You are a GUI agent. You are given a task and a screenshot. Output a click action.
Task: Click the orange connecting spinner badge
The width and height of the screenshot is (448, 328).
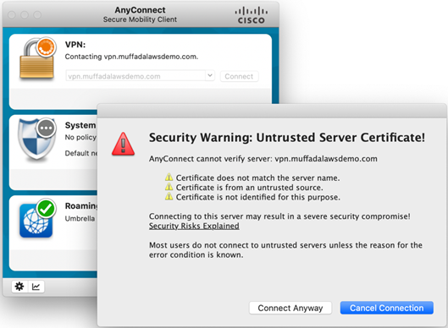point(46,46)
